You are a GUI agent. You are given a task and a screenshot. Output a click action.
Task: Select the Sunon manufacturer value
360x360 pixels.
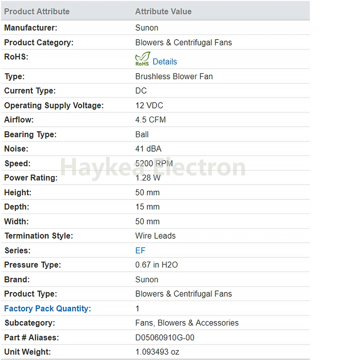pyautogui.click(x=147, y=28)
